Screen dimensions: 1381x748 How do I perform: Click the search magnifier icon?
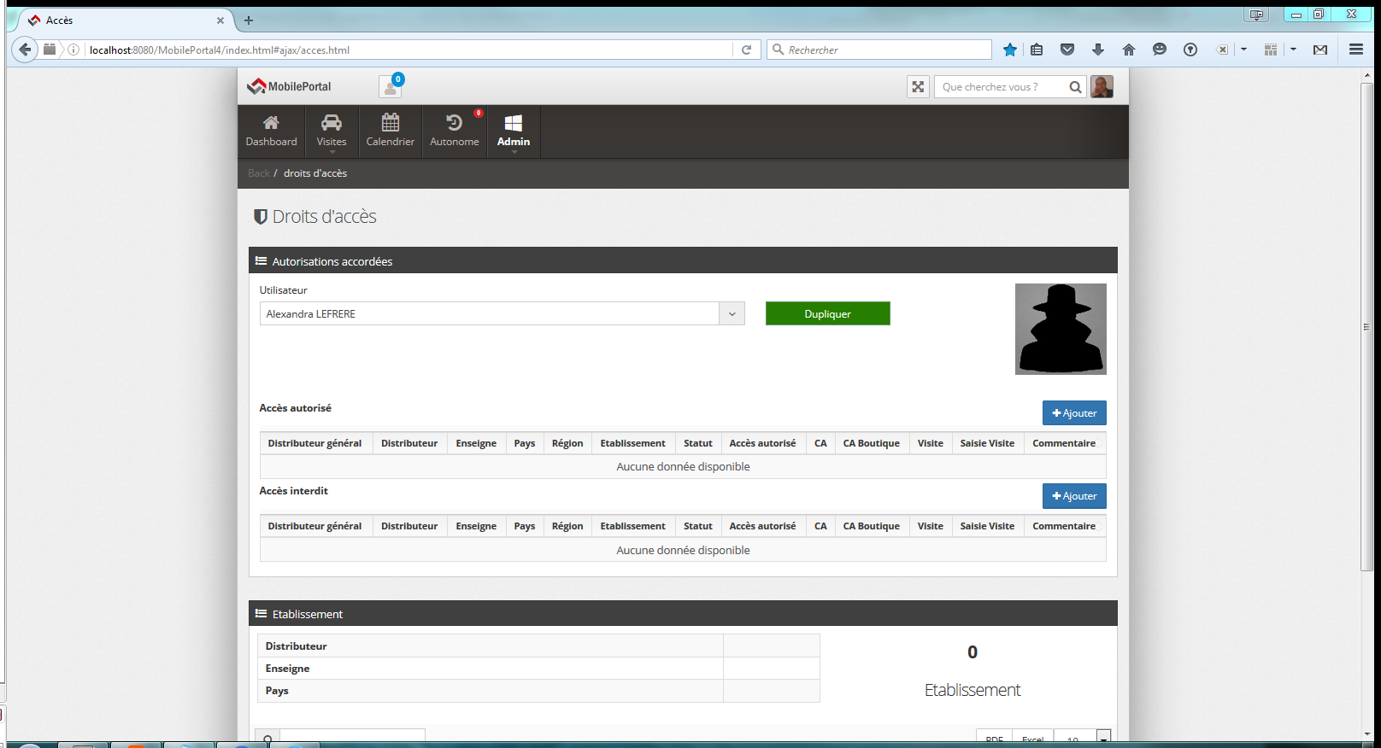[1075, 87]
